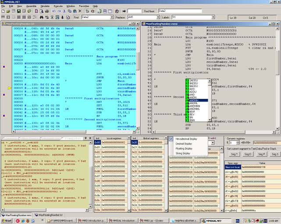The height and width of the screenshot is (224, 281).
Task: Click the black right-arrow Go icon
Action: (x=124, y=11)
